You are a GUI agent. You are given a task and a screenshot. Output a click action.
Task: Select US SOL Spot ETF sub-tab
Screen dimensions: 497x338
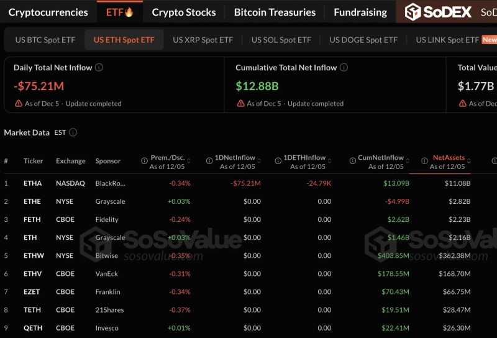pyautogui.click(x=281, y=40)
